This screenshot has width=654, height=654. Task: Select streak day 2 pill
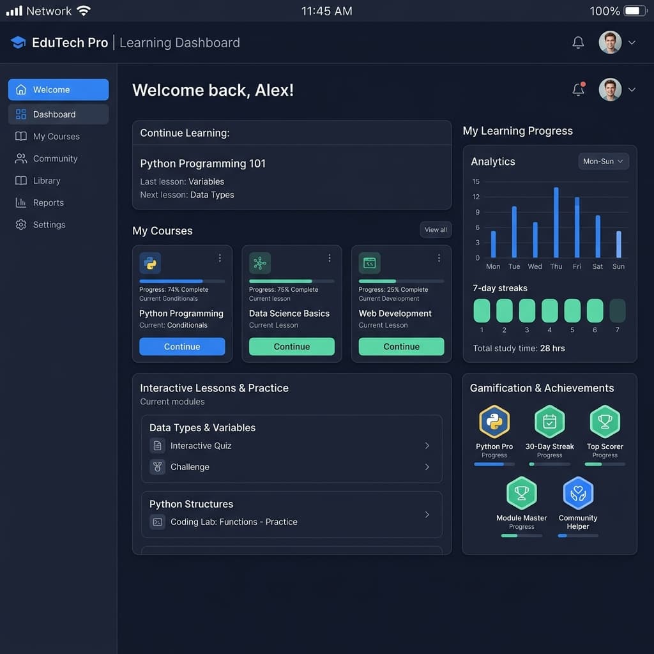click(x=505, y=311)
